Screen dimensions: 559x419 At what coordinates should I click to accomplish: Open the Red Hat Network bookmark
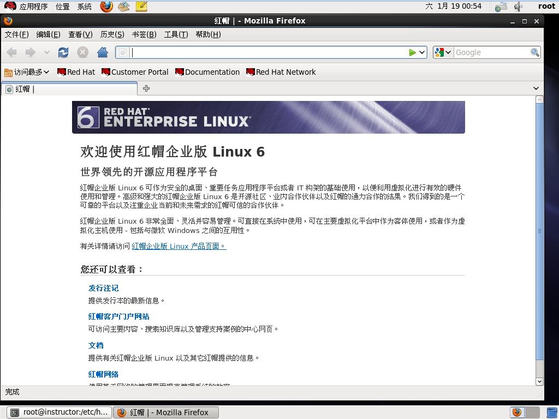coord(281,72)
